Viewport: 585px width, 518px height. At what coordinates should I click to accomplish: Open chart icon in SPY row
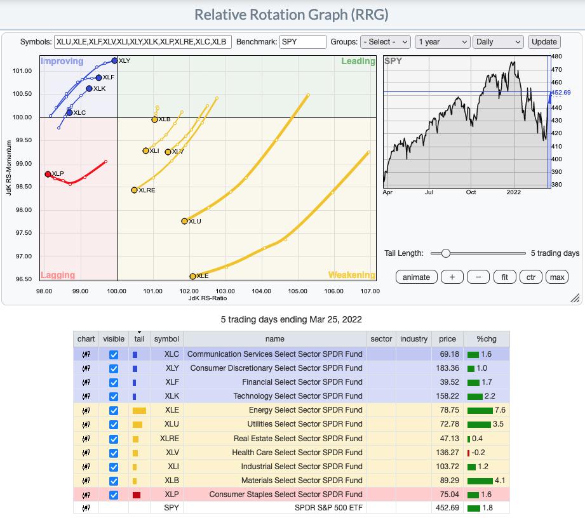coord(86,508)
